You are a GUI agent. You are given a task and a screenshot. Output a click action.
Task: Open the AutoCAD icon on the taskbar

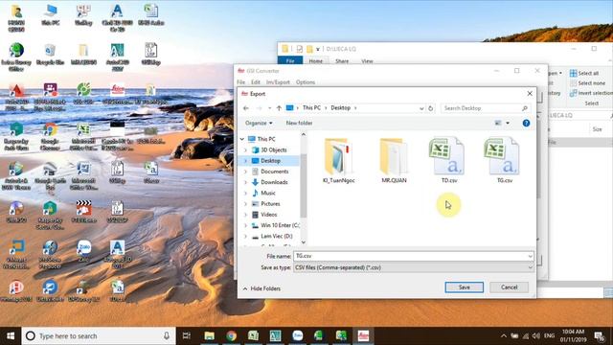275,336
